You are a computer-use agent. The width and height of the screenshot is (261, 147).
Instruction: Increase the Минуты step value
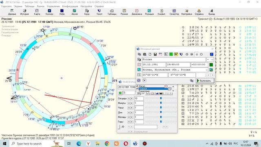132,103
